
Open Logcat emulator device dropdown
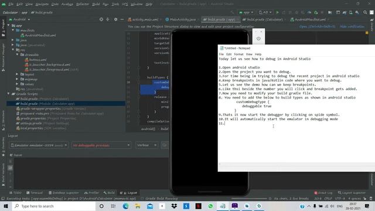pos(39,145)
